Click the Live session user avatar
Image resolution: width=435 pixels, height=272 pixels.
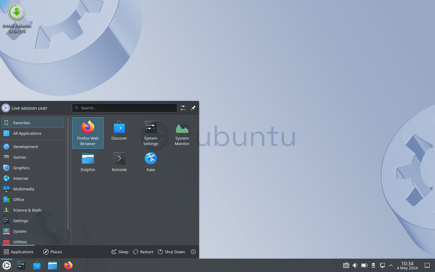coord(6,108)
